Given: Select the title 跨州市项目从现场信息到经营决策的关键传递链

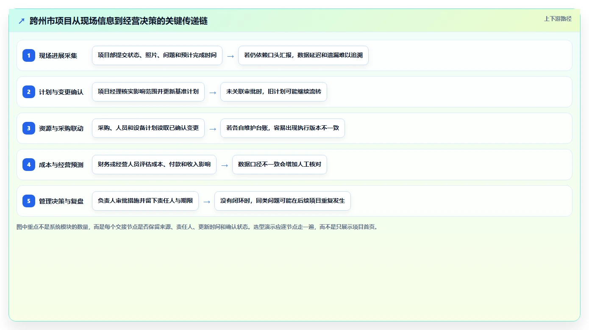Looking at the screenshot, I should click(119, 21).
